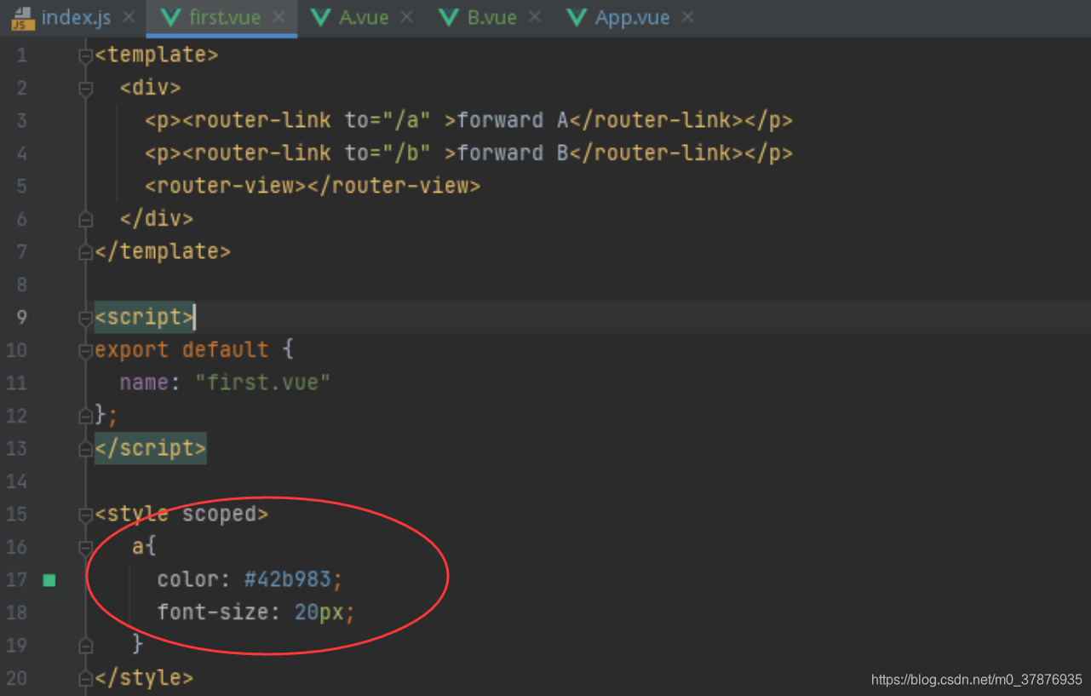Click line number 9 in the gutter
Screen dimensions: 1091x696
coord(21,318)
